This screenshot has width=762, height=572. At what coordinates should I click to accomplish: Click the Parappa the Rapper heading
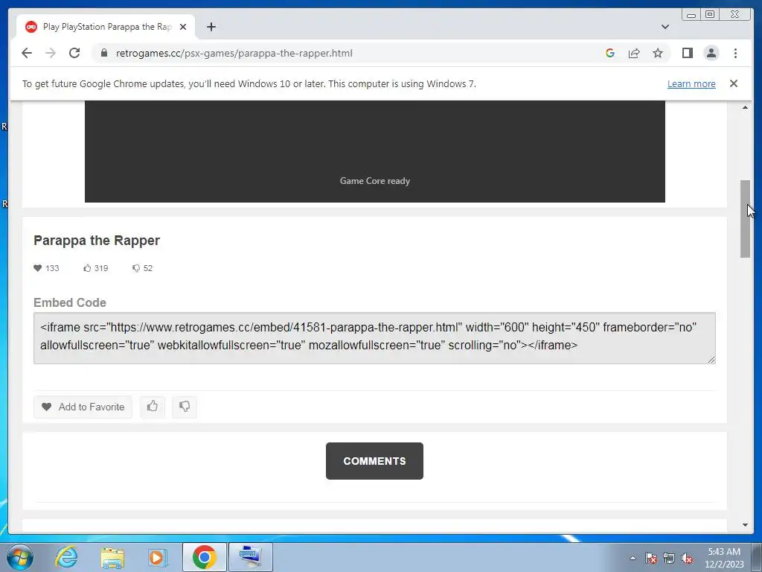click(97, 241)
